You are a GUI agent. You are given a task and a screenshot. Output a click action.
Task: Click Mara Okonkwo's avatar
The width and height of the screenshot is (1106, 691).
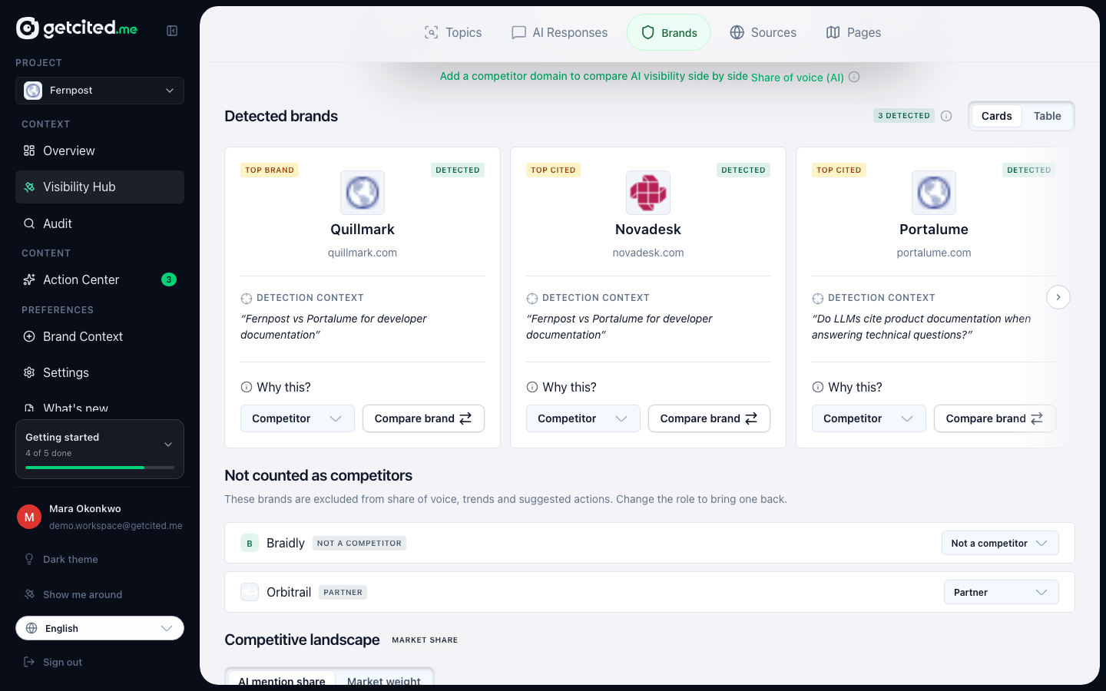coord(29,517)
